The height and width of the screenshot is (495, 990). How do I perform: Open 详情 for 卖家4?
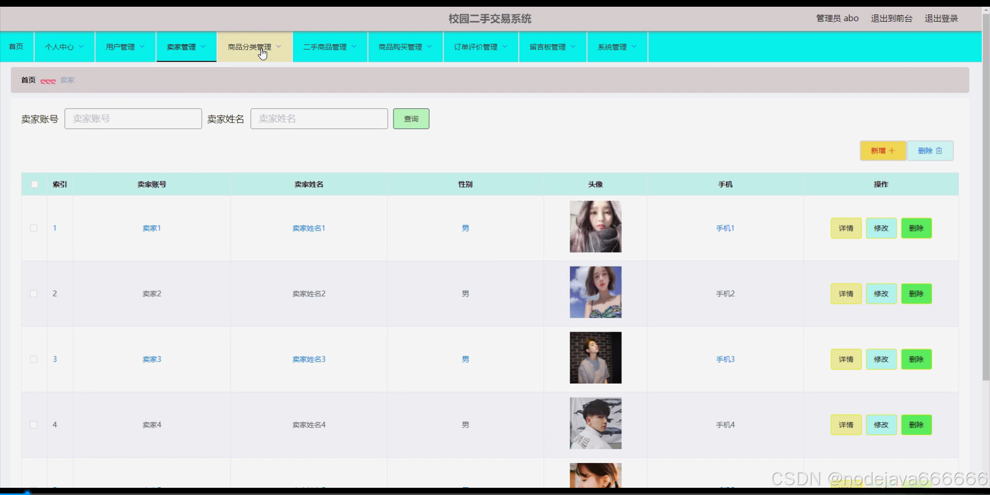[846, 425]
